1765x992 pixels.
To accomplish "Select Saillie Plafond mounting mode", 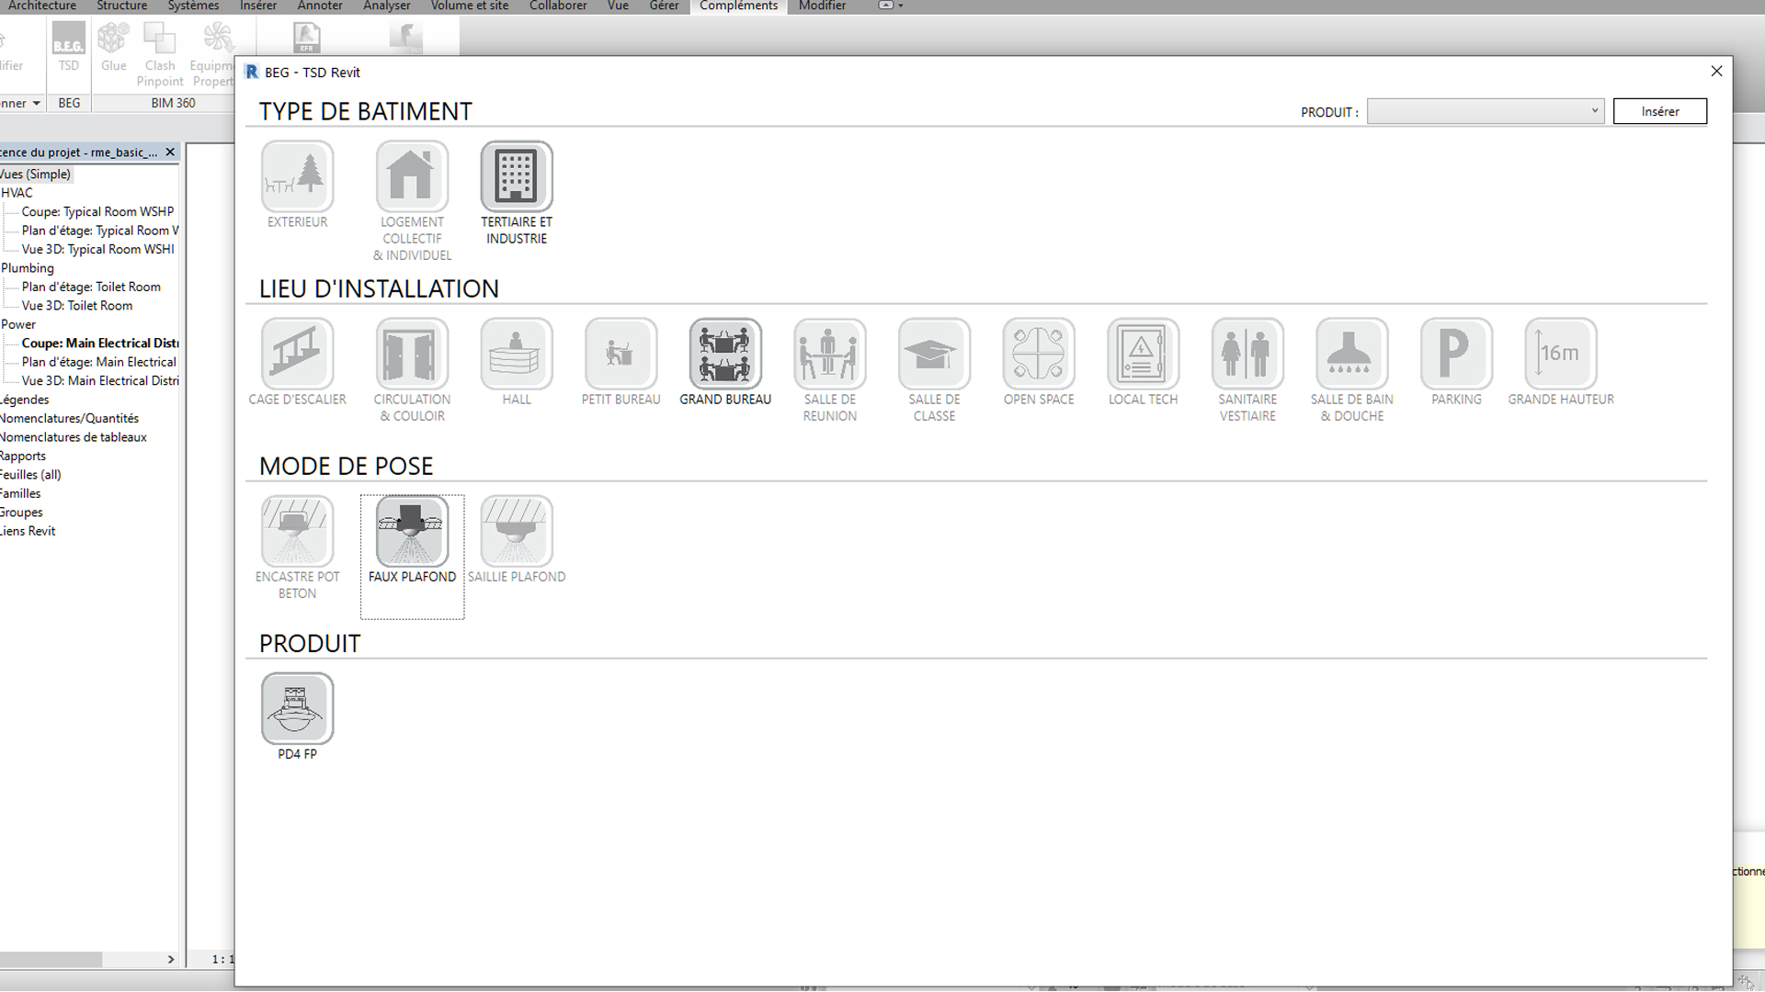I will click(x=517, y=531).
